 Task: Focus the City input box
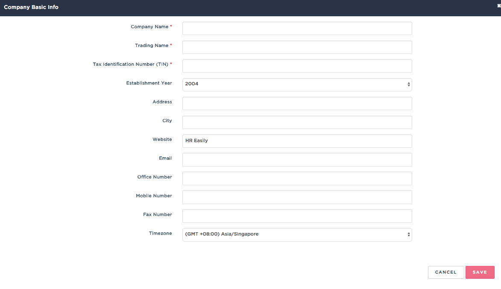pos(297,123)
